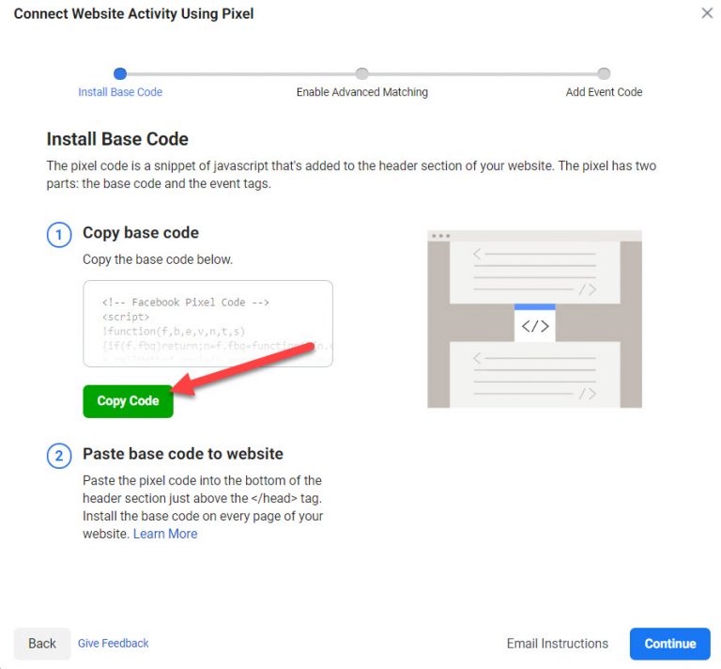Click the Install Base Code step label
721x669 pixels.
(x=120, y=92)
